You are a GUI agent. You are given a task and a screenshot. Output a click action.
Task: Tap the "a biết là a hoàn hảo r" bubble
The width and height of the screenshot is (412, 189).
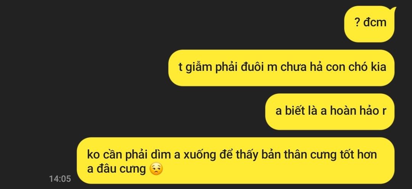(330, 112)
